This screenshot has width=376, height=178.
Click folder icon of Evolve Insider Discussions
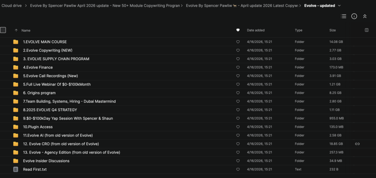coord(15,161)
